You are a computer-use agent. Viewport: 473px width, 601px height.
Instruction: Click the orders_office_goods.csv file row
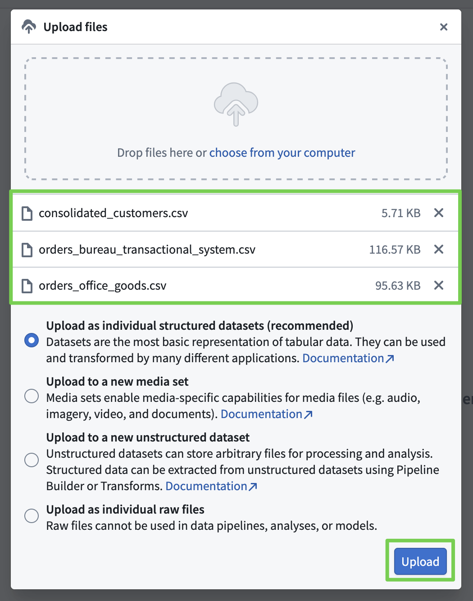coord(225,286)
